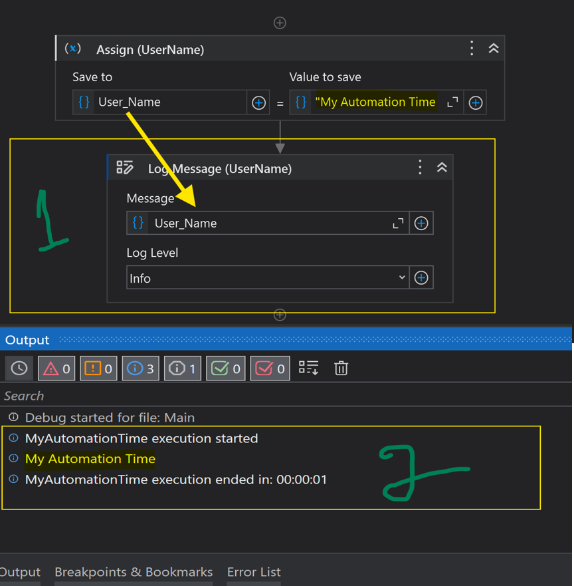The image size is (574, 586).
Task: Switch to the Output bottom tab
Action: pyautogui.click(x=19, y=572)
